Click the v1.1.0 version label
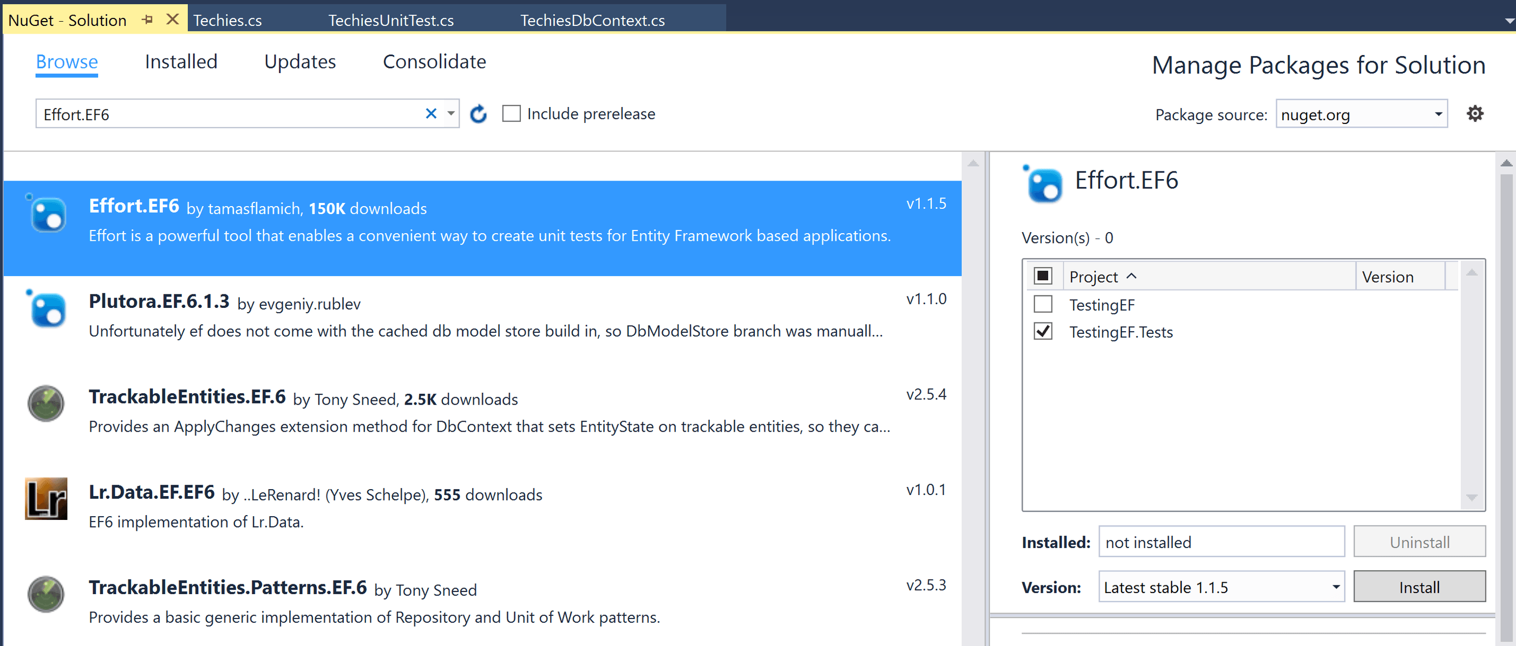The image size is (1516, 646). tap(926, 299)
